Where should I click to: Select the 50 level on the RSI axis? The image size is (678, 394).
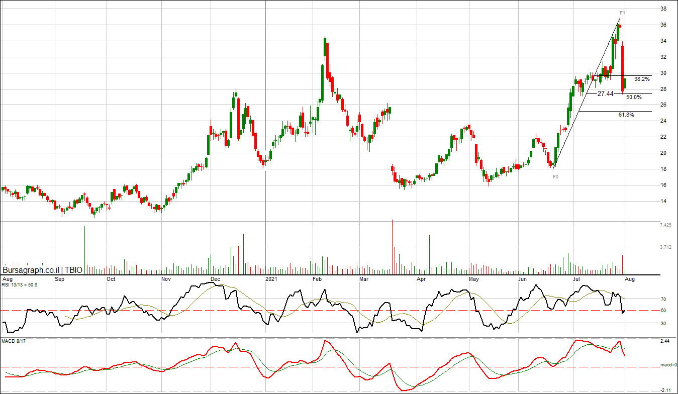point(663,311)
